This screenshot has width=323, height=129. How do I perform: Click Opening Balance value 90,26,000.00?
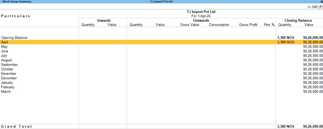click(x=313, y=38)
